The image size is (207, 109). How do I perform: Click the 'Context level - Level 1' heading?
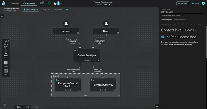tap(179, 30)
